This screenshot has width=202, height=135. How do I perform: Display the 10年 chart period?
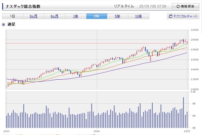138,16
